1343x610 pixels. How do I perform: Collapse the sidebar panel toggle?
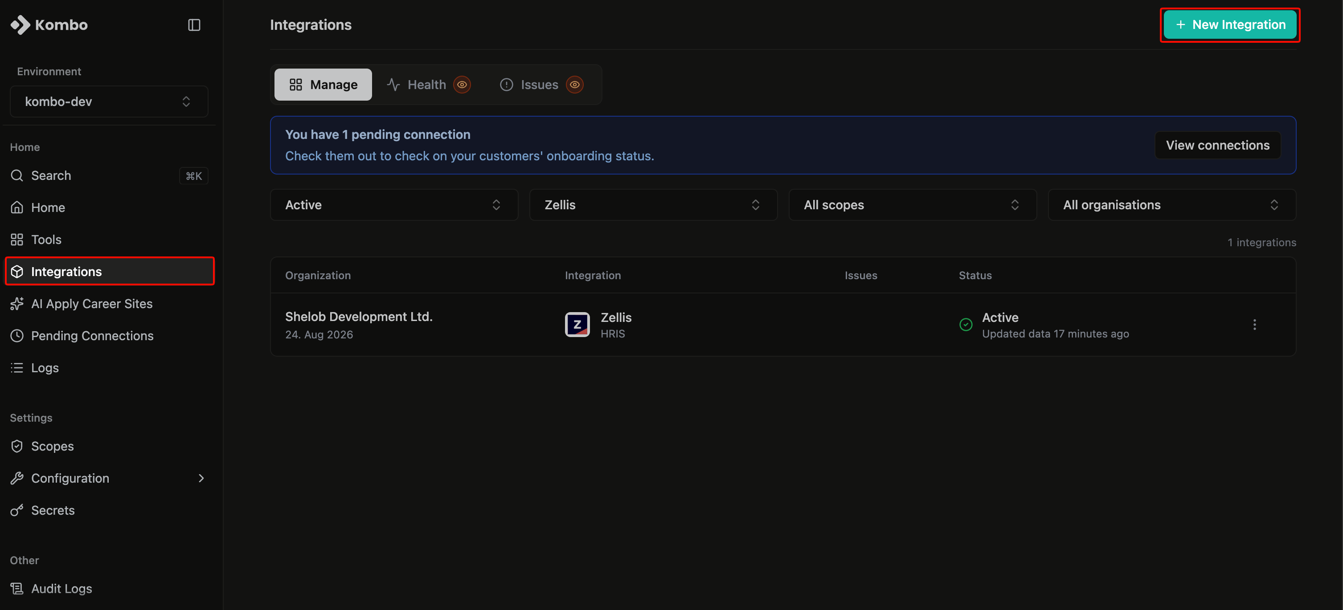194,24
